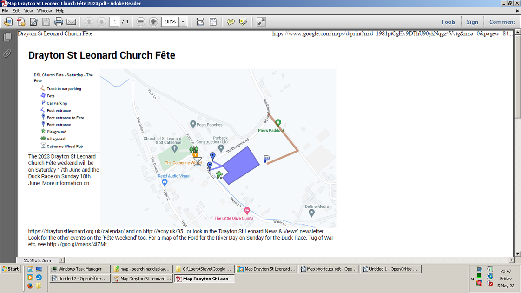Open the Tools panel
The height and width of the screenshot is (293, 521).
pyautogui.click(x=448, y=22)
